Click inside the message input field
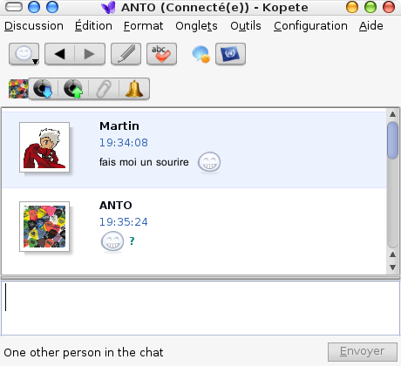 point(200,308)
